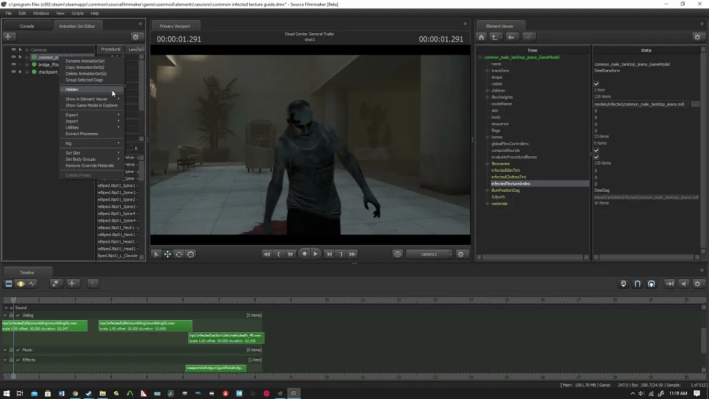Toggle the Hidden context menu option
Image resolution: width=709 pixels, height=399 pixels.
[91, 89]
